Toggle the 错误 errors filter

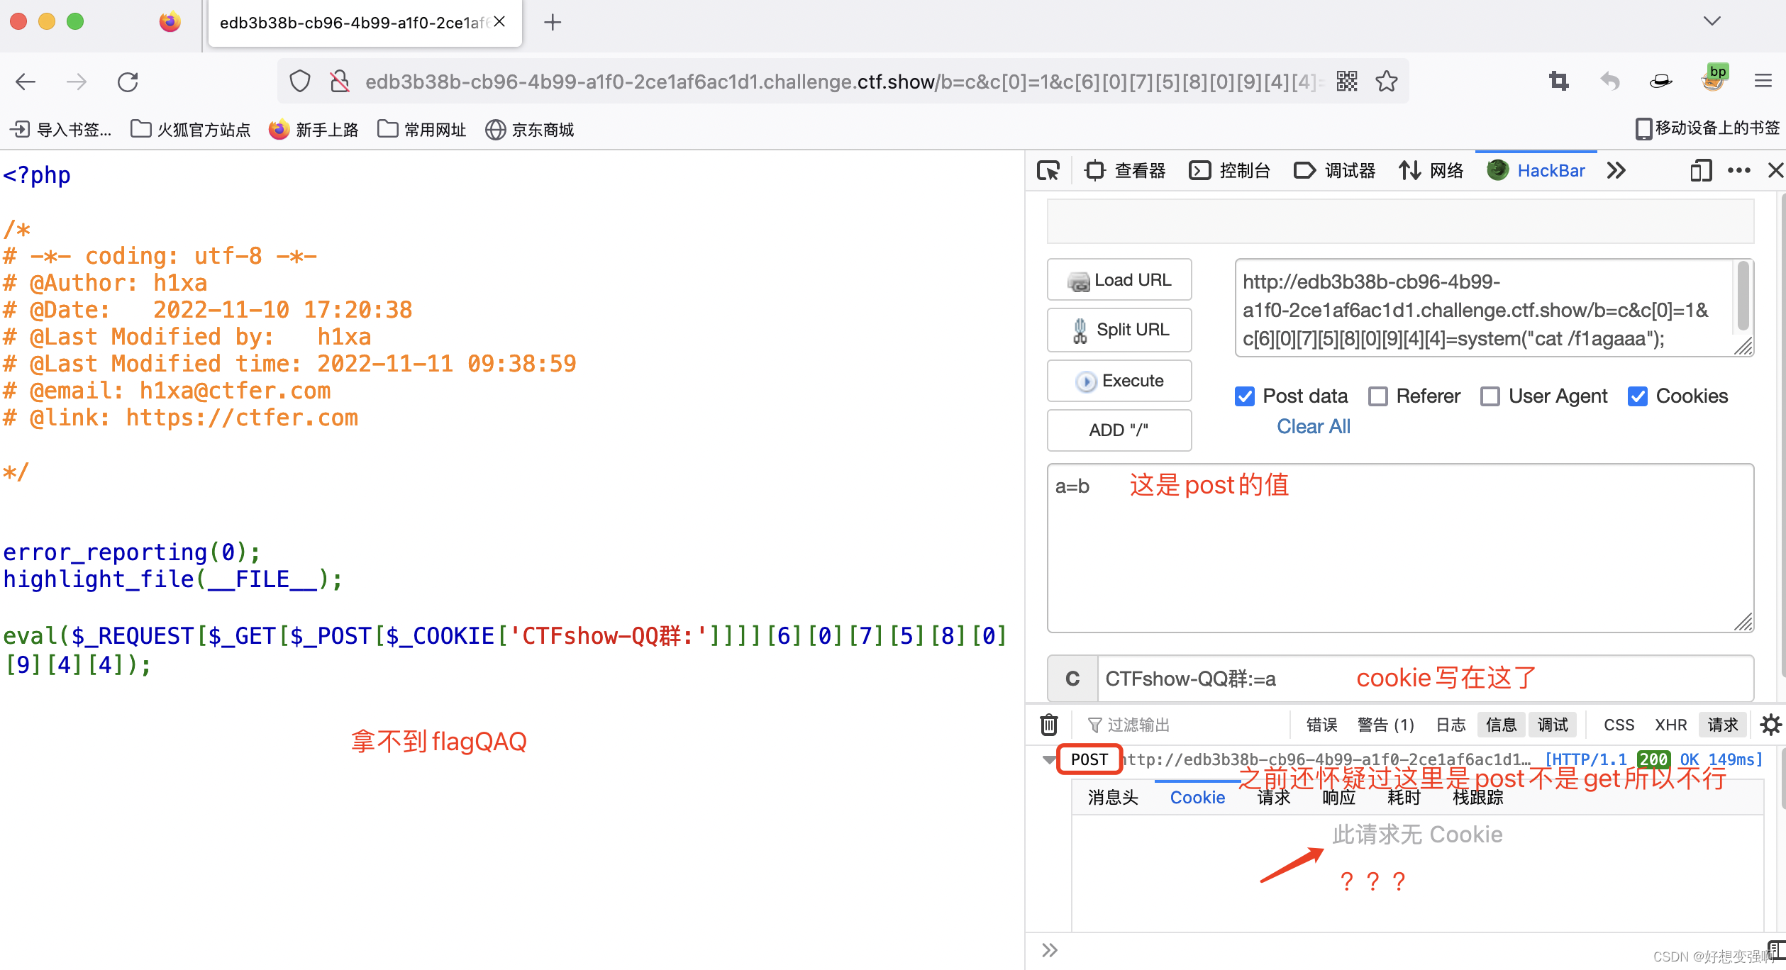[1322, 725]
